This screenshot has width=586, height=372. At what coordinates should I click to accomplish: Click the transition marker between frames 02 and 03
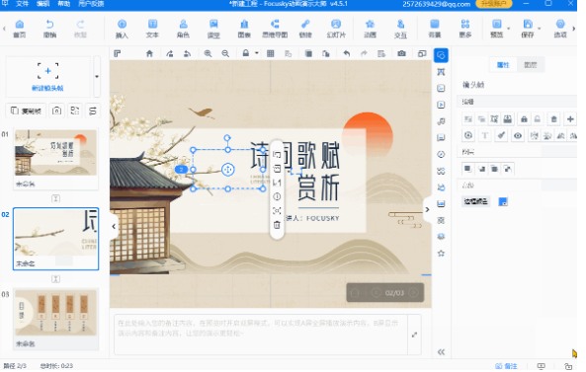[x=55, y=279]
